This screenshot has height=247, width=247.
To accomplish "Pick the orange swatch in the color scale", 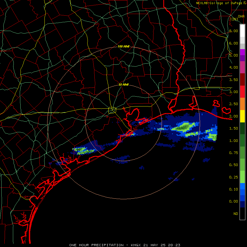I will 242,104.
